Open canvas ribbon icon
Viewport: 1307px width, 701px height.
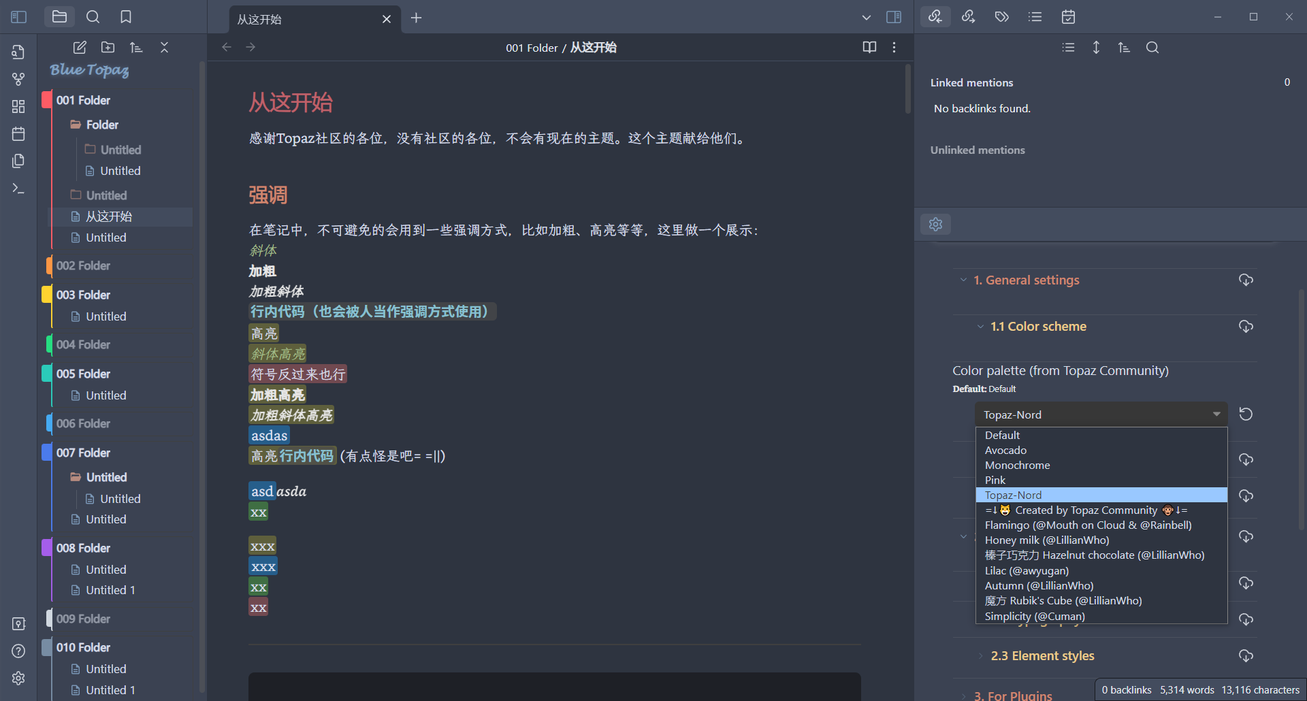coord(18,106)
